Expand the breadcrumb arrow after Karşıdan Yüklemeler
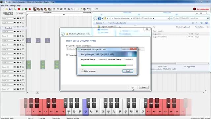The height and width of the screenshot is (119, 211). (131, 18)
